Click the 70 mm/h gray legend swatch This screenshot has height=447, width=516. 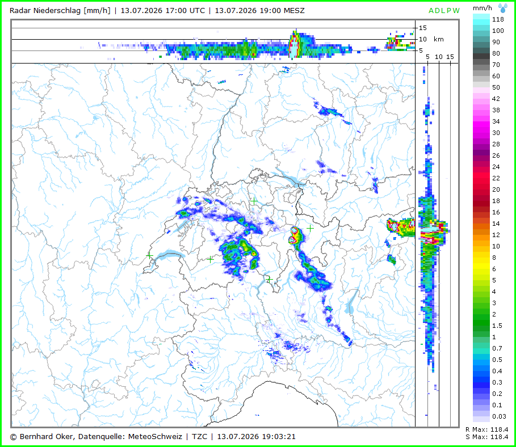(x=481, y=65)
